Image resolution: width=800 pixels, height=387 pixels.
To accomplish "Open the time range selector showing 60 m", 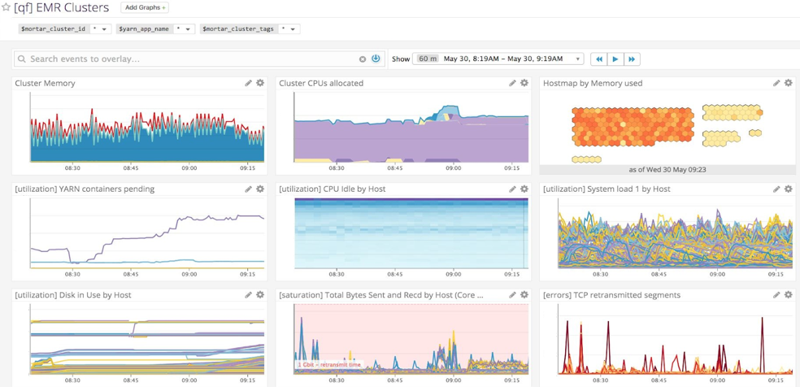I will 498,59.
